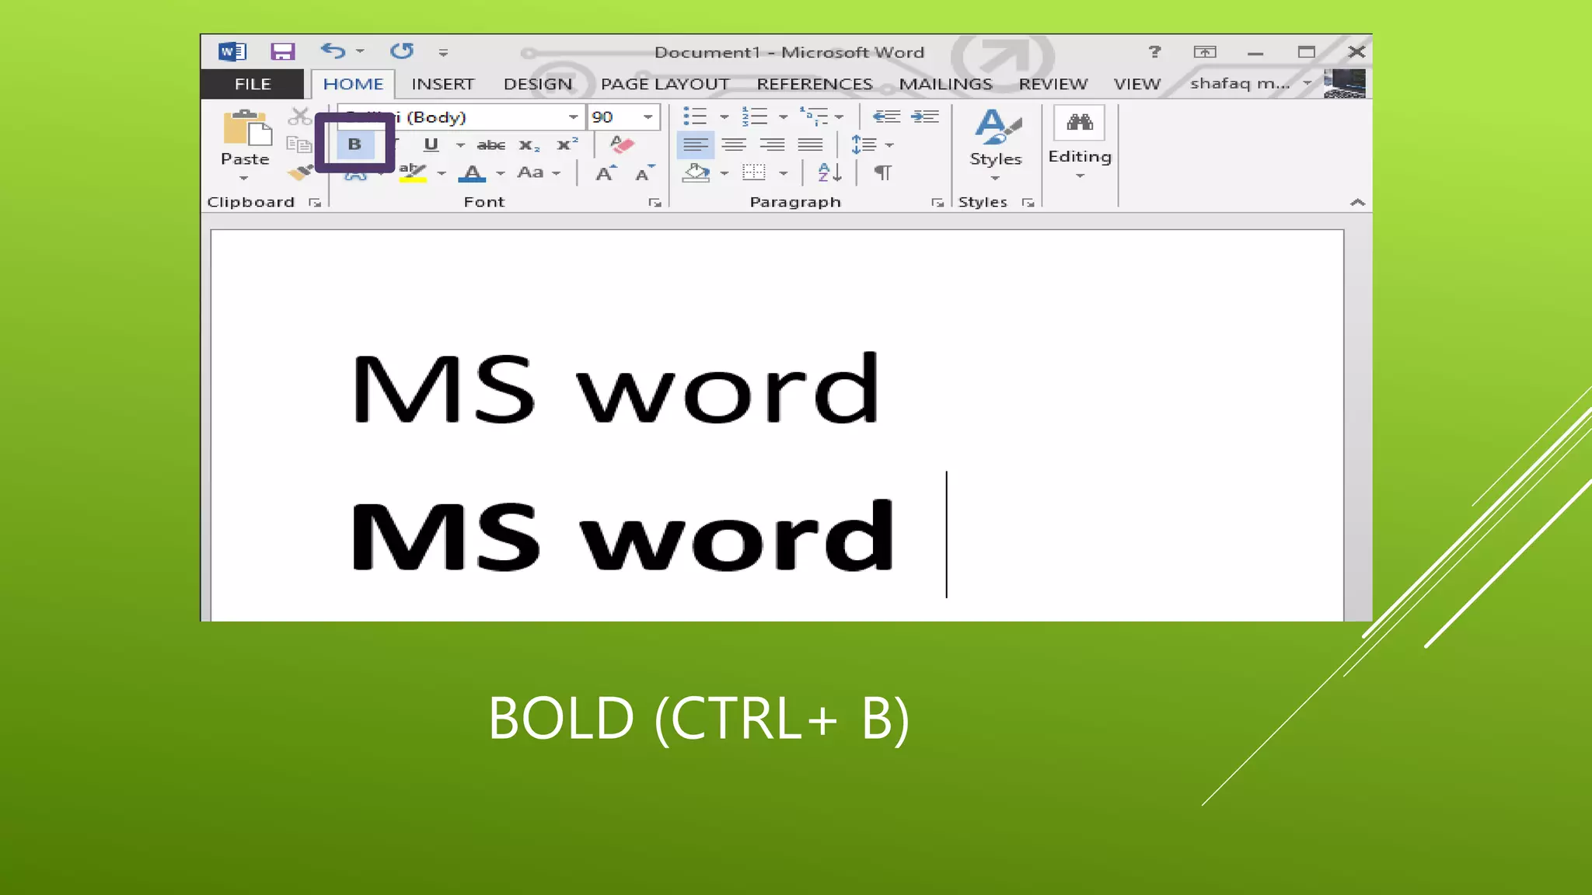The image size is (1592, 895).
Task: Toggle Center alignment button
Action: click(734, 145)
